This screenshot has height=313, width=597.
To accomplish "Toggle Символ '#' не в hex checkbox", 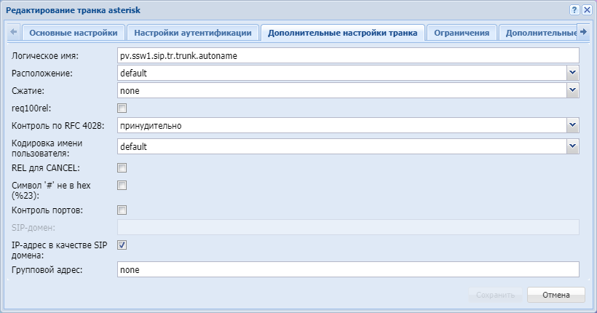I will [122, 186].
